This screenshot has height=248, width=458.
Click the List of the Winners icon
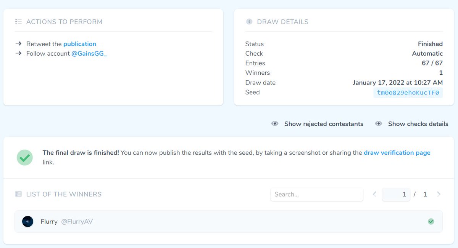click(18, 194)
